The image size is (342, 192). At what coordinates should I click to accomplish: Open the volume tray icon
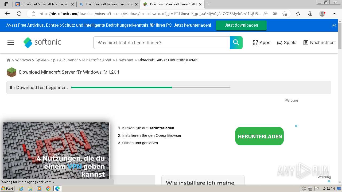[304, 189]
